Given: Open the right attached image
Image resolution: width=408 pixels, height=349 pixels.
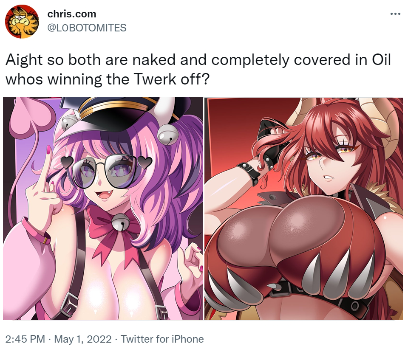Looking at the screenshot, I should 303,208.
